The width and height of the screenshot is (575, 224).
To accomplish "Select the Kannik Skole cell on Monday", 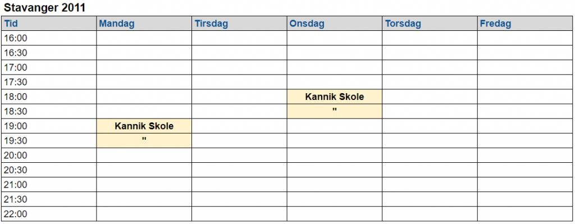I will (x=144, y=126).
